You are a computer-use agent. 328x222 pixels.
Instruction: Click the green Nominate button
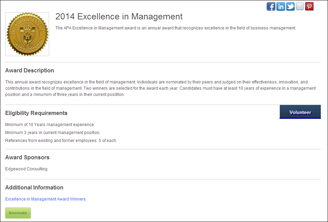coord(18,213)
